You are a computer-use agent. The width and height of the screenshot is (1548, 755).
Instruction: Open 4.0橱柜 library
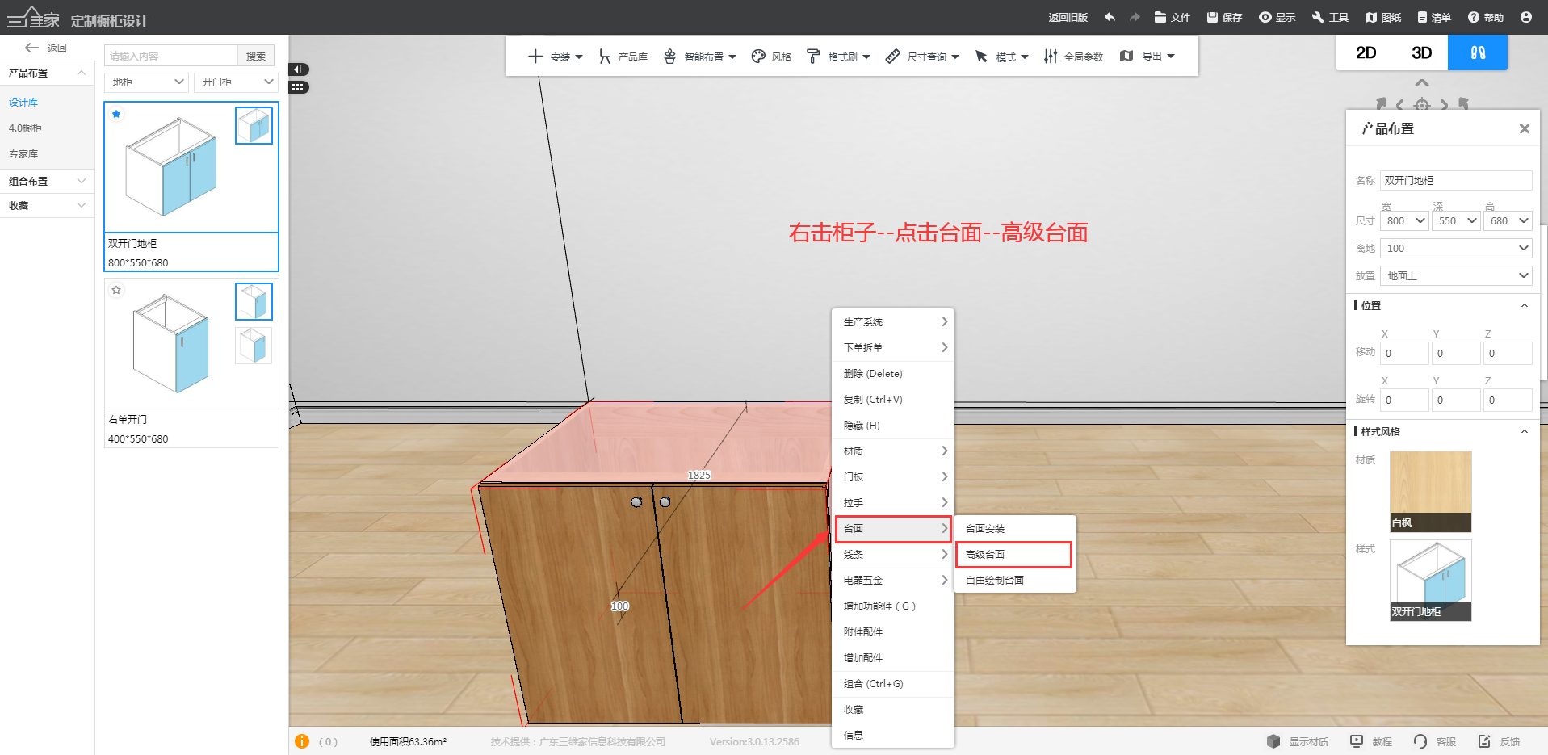pos(26,128)
